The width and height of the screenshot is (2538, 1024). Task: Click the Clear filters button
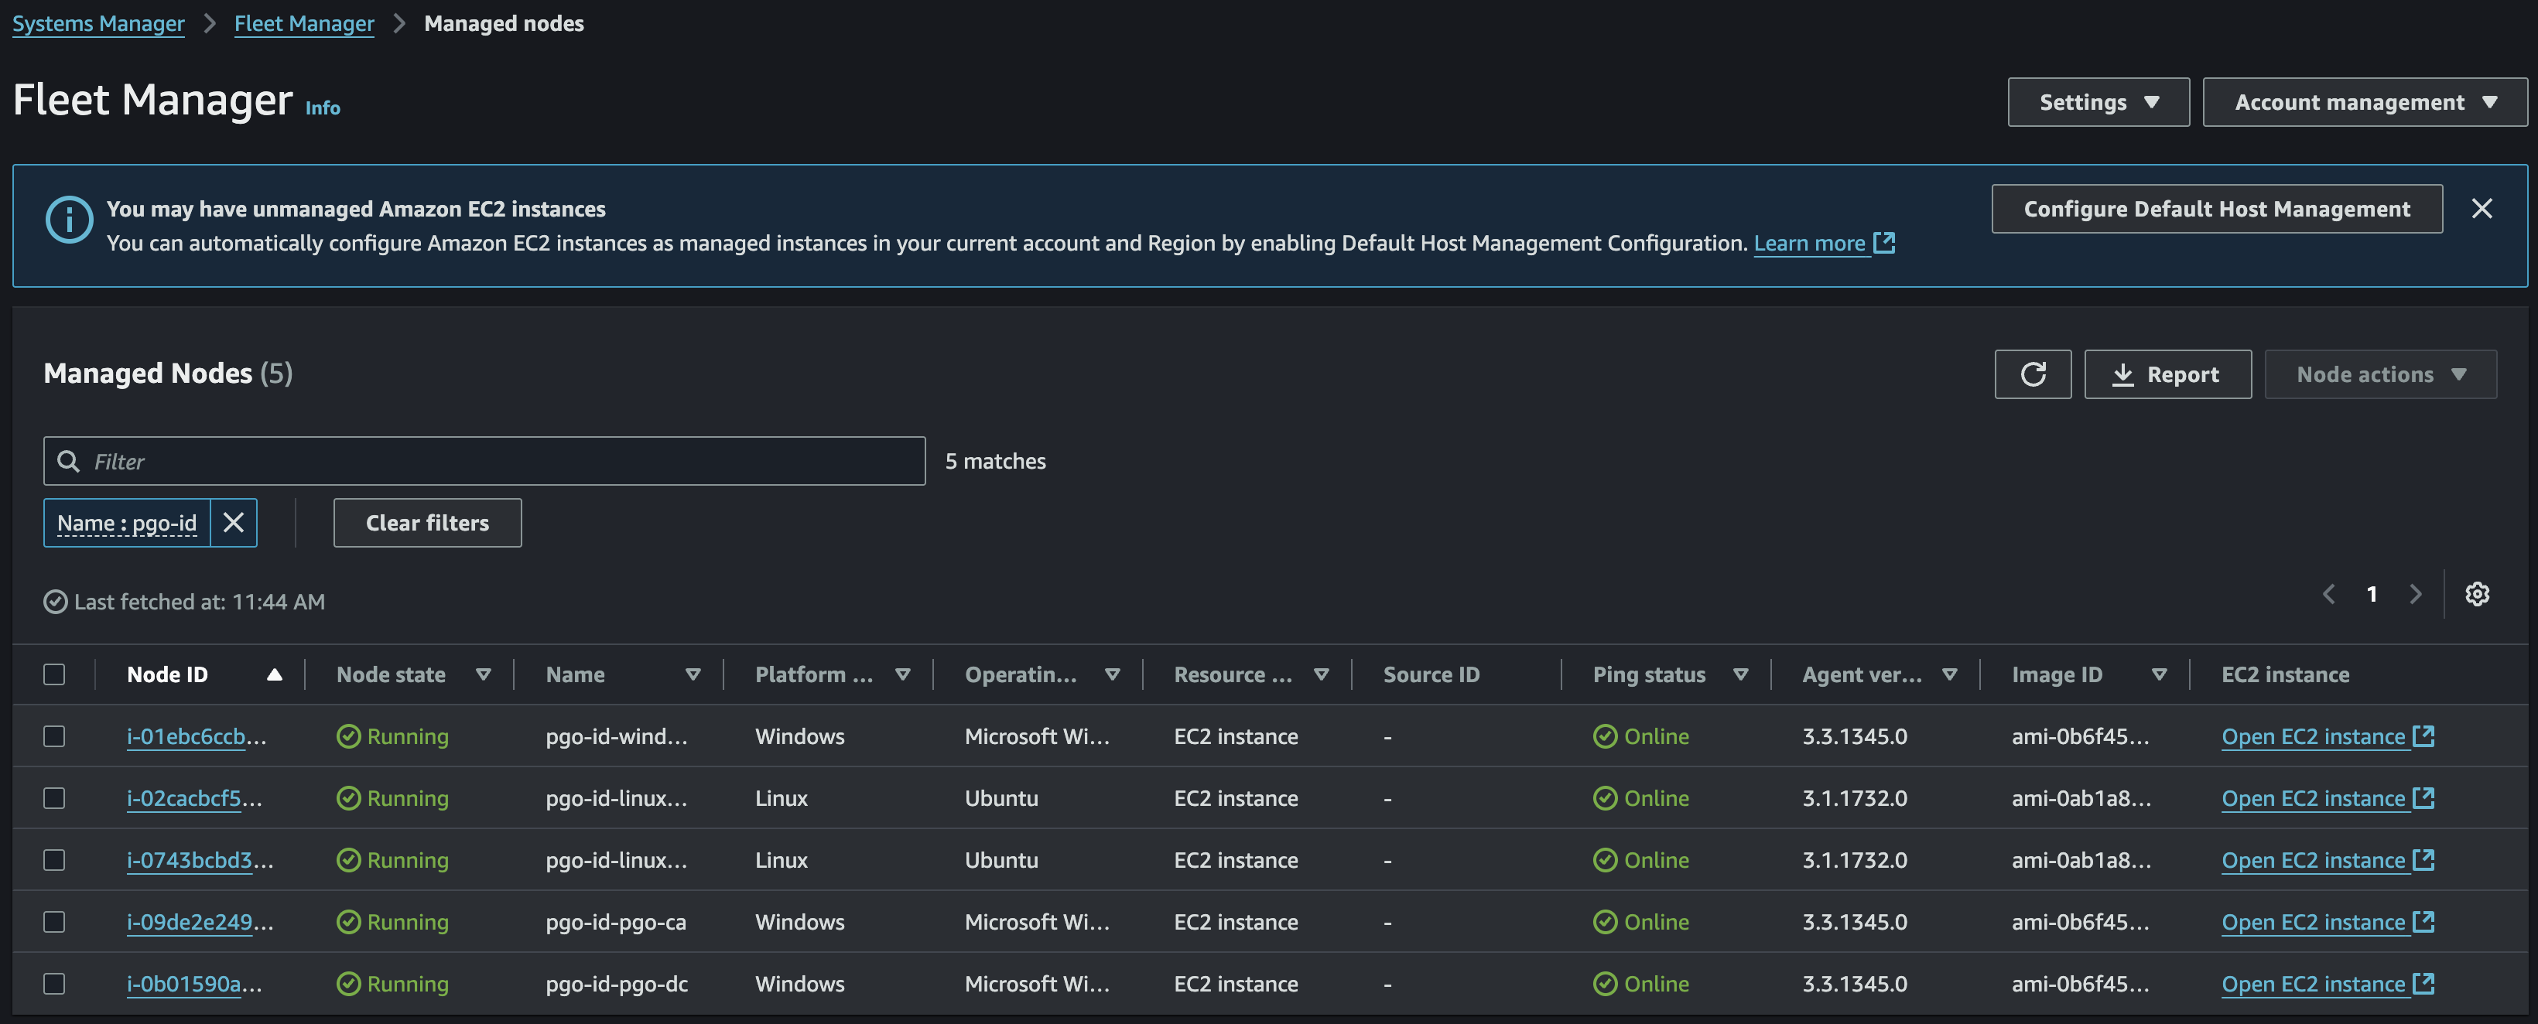click(426, 523)
